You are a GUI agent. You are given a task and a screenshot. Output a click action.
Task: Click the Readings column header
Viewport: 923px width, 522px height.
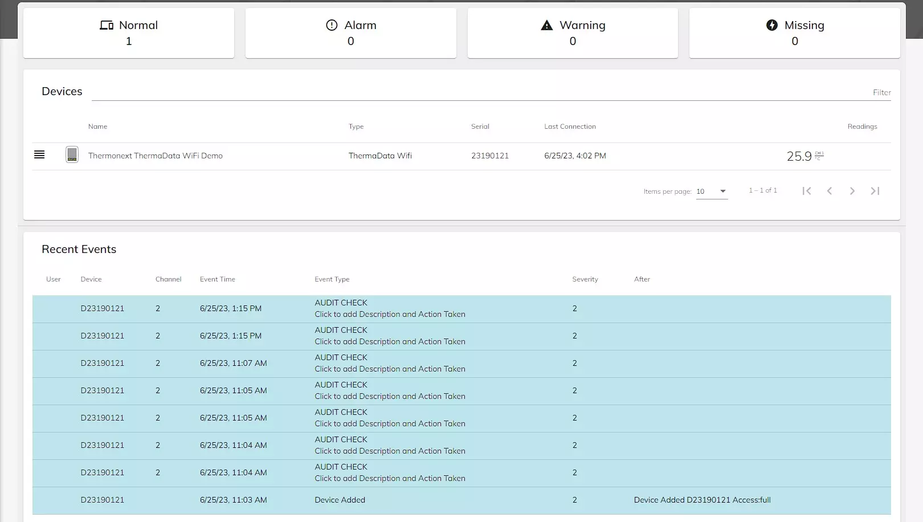tap(862, 127)
